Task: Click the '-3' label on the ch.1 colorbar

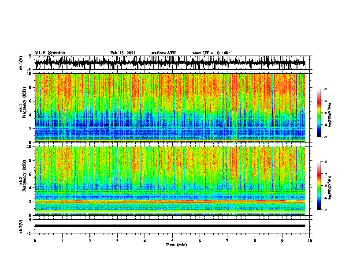Action: [x=325, y=89]
